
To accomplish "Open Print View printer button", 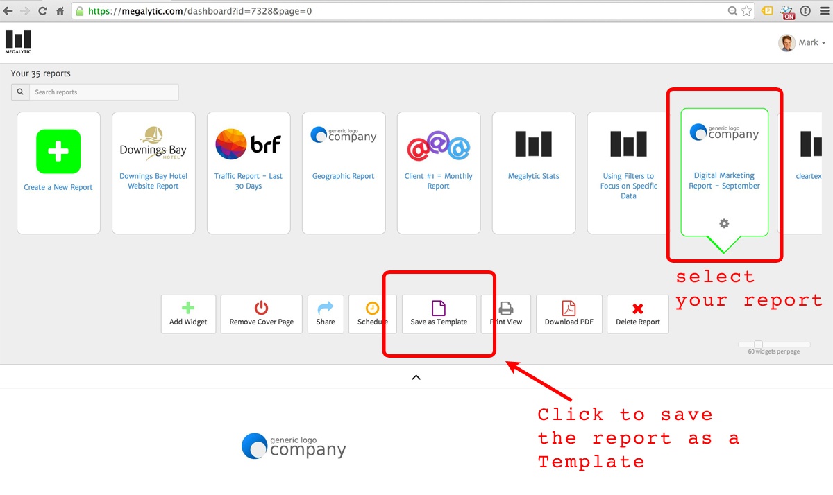I will click(506, 314).
